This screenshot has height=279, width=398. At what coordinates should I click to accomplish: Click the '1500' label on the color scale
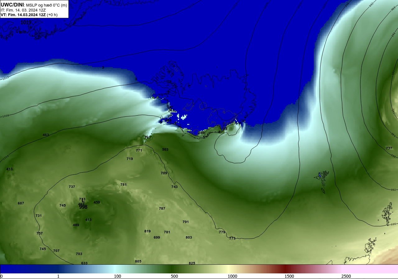point(289,276)
